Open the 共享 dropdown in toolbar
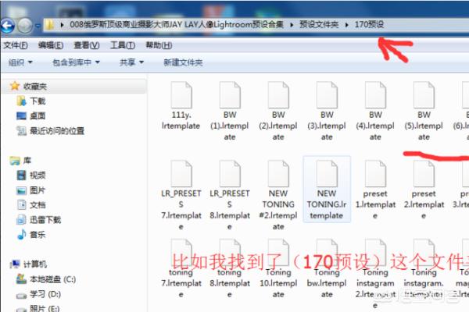469x312 pixels. point(131,62)
